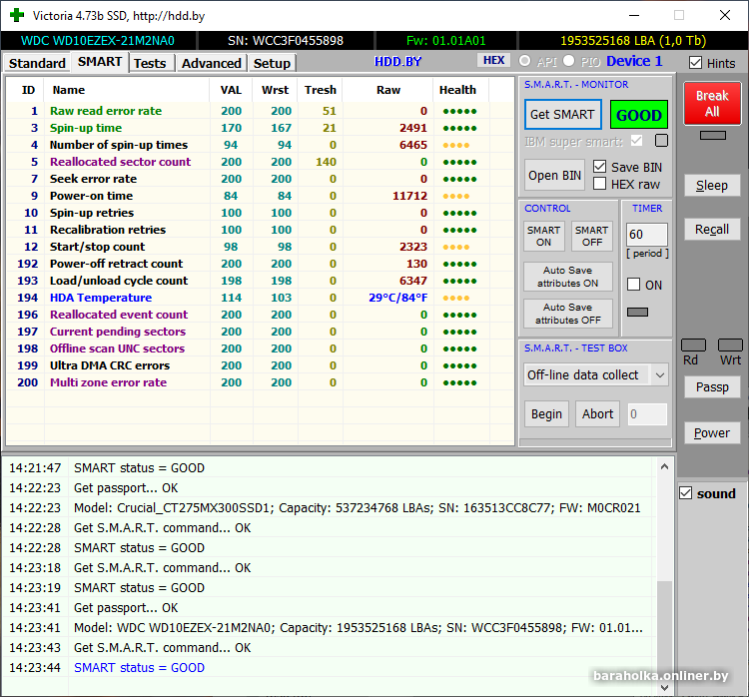This screenshot has height=697, width=749.
Task: Click the Power button
Action: point(712,432)
